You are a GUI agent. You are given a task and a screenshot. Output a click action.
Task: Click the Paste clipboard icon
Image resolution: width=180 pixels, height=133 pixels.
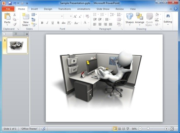click(x=7, y=16)
